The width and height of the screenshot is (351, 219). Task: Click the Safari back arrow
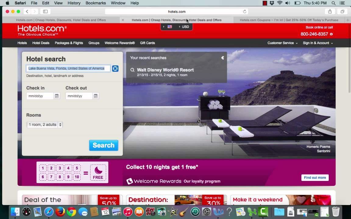tap(27, 11)
